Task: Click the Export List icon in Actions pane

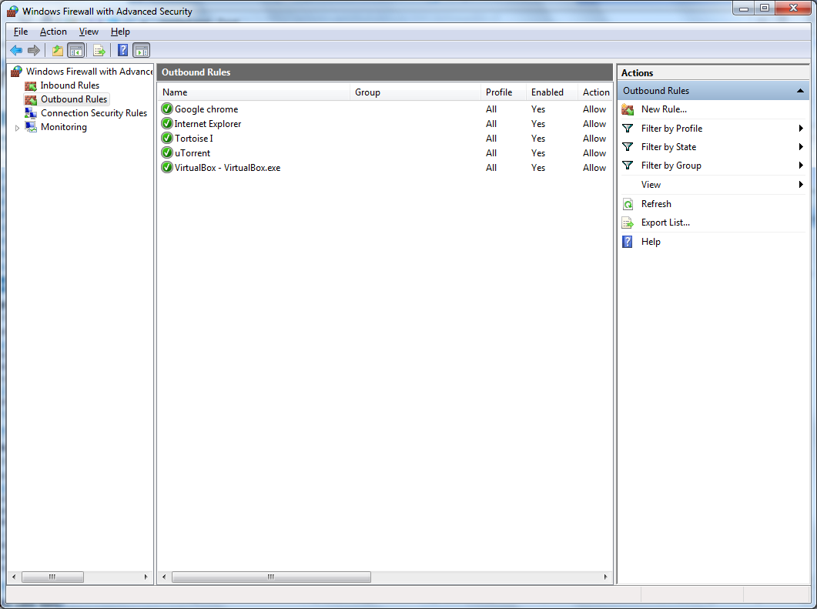Action: (628, 223)
